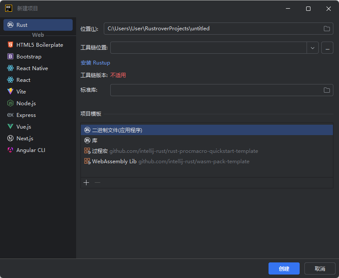Click the 取消 button
The width and height of the screenshot is (339, 278).
tap(320, 268)
